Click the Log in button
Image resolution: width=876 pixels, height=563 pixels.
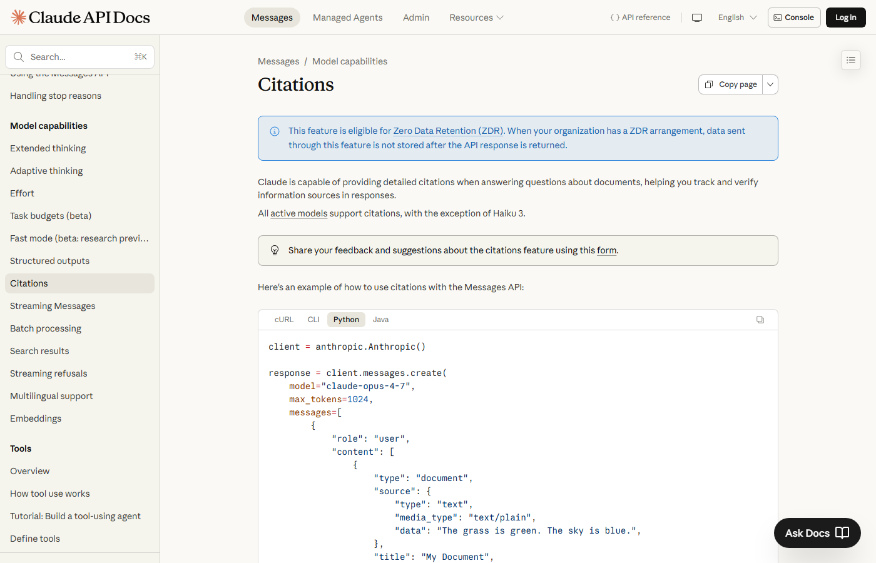[846, 18]
